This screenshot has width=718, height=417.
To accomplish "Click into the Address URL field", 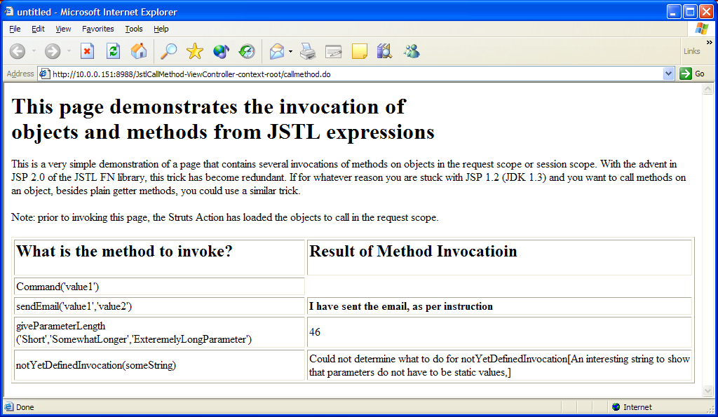I will [351, 74].
